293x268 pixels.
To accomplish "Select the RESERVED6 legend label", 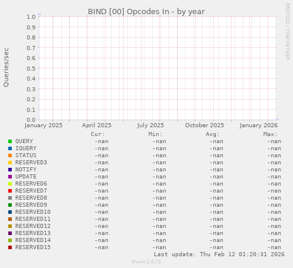I will pyautogui.click(x=31, y=184).
